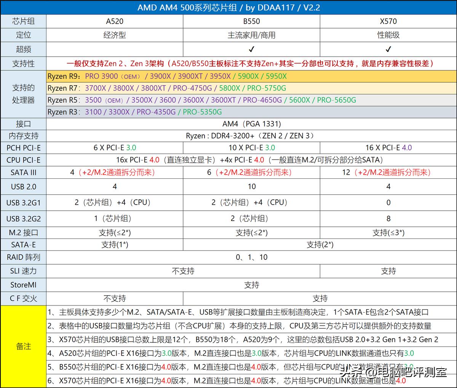
Task: Click the checkmark under X570 超频 row
Action: click(388, 49)
